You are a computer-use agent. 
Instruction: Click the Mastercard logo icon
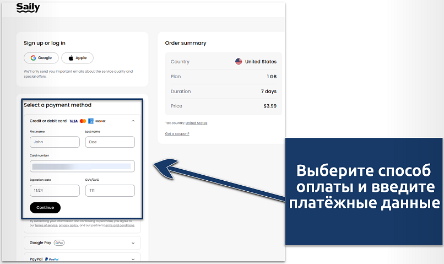click(83, 121)
